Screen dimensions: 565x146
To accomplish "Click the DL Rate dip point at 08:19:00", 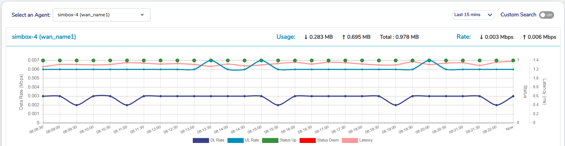I will click(x=396, y=105).
